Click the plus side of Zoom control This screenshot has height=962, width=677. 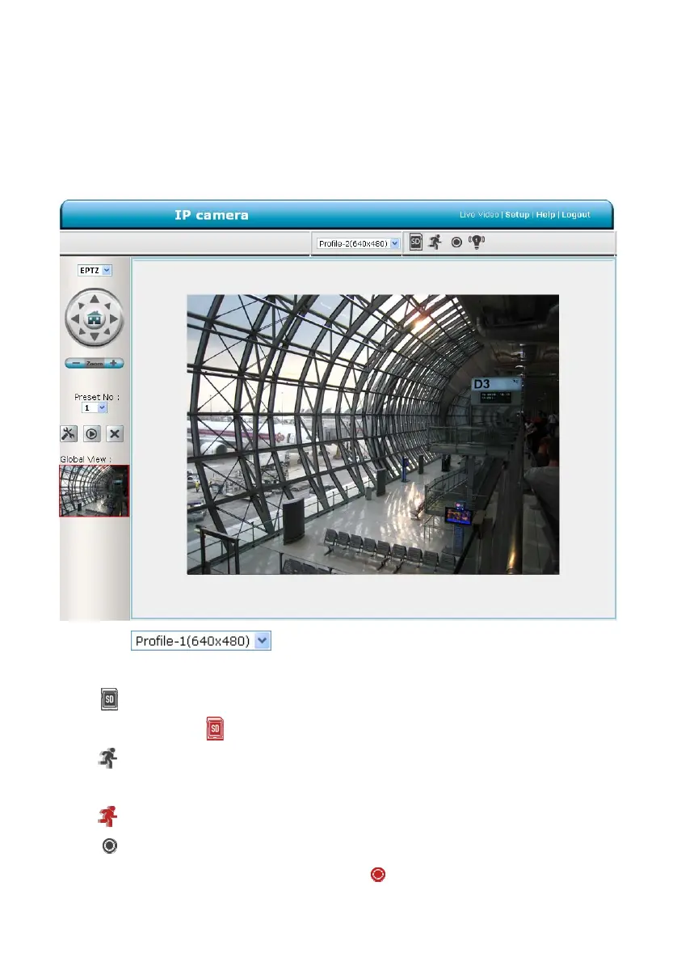tap(113, 363)
